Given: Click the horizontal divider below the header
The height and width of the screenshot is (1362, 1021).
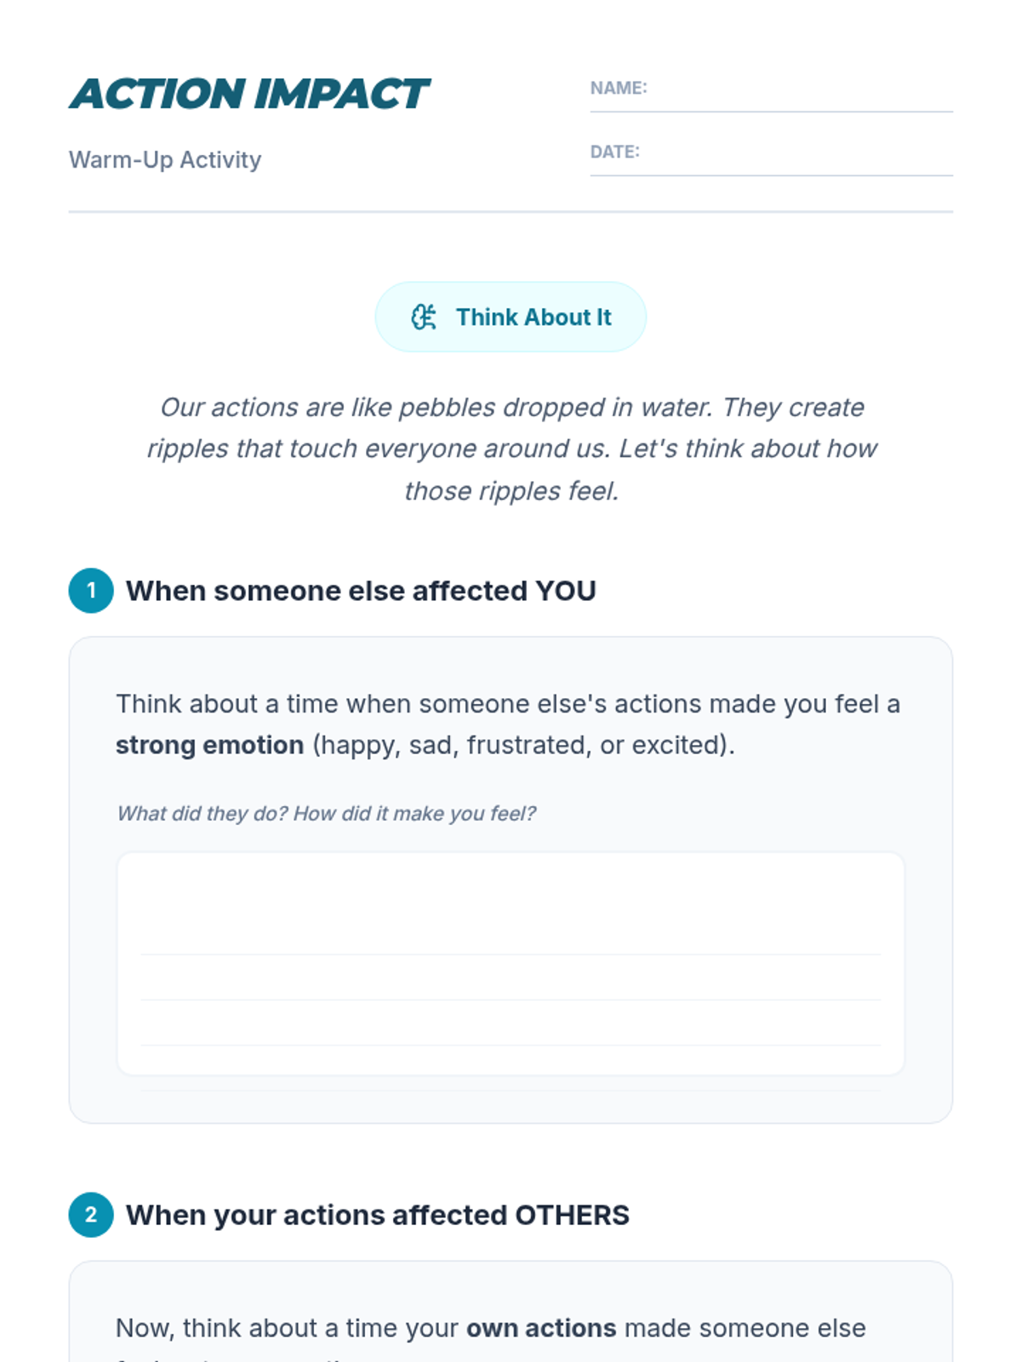Looking at the screenshot, I should [510, 211].
